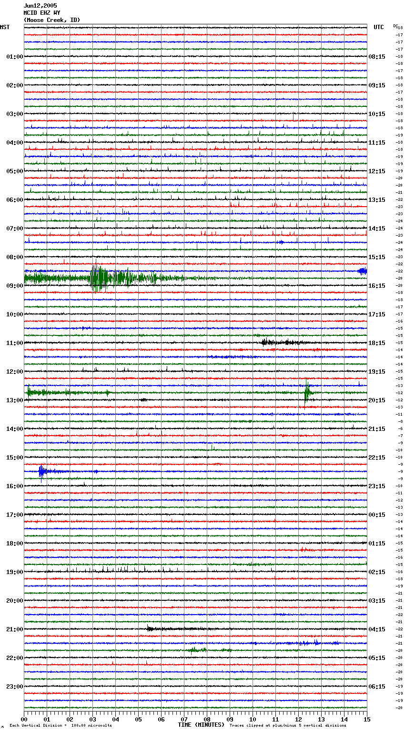Click the blue seismic burst after 15:00
The height and width of the screenshot is (732, 405).
[x=42, y=472]
